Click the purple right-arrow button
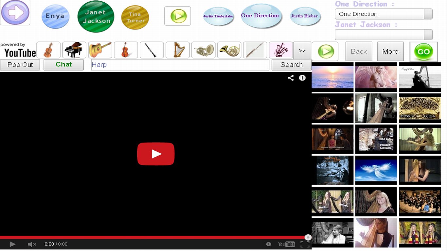This screenshot has height=251, width=447. [15, 12]
